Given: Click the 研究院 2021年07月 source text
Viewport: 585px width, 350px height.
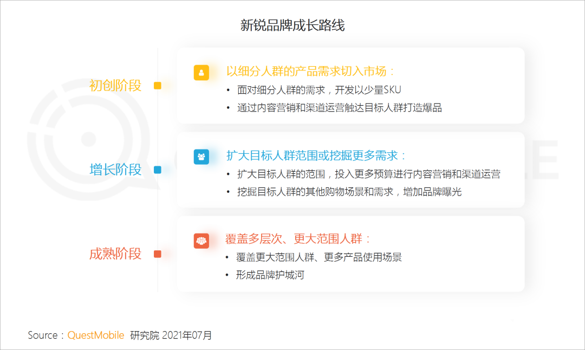Looking at the screenshot, I should tap(171, 335).
